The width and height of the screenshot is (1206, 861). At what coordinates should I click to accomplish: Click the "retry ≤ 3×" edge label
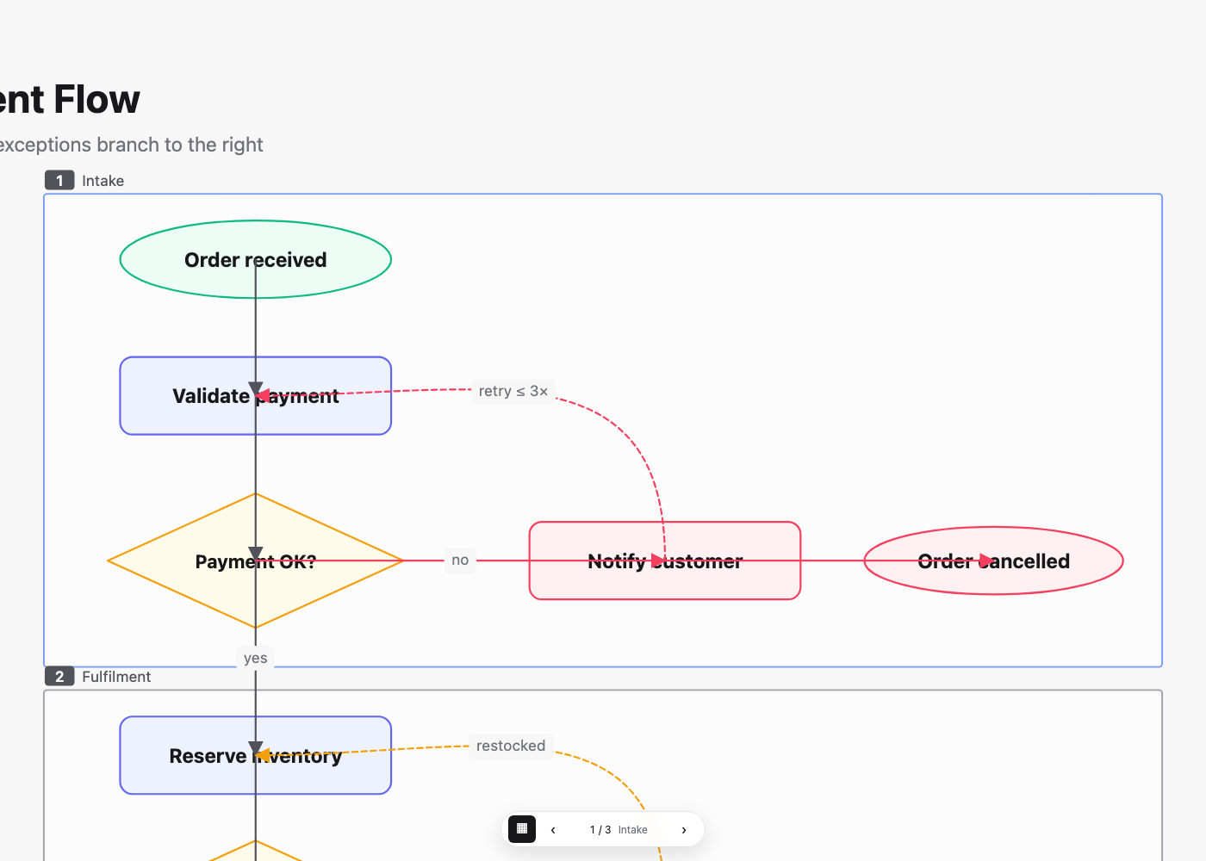point(513,391)
